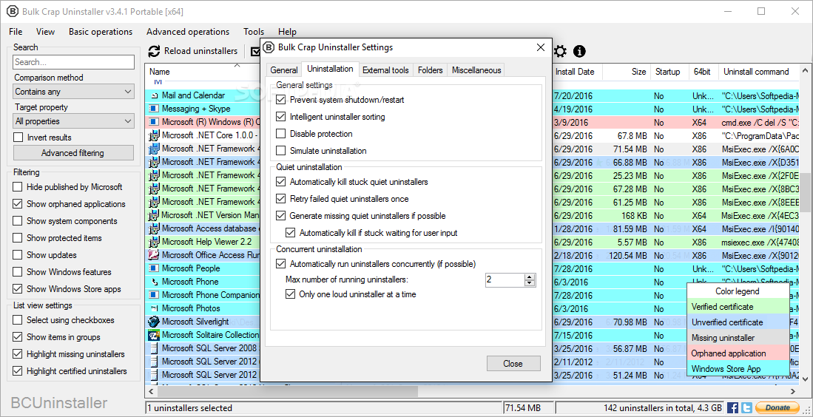Image resolution: width=813 pixels, height=417 pixels.
Task: Open the Folders tab
Action: (x=431, y=70)
